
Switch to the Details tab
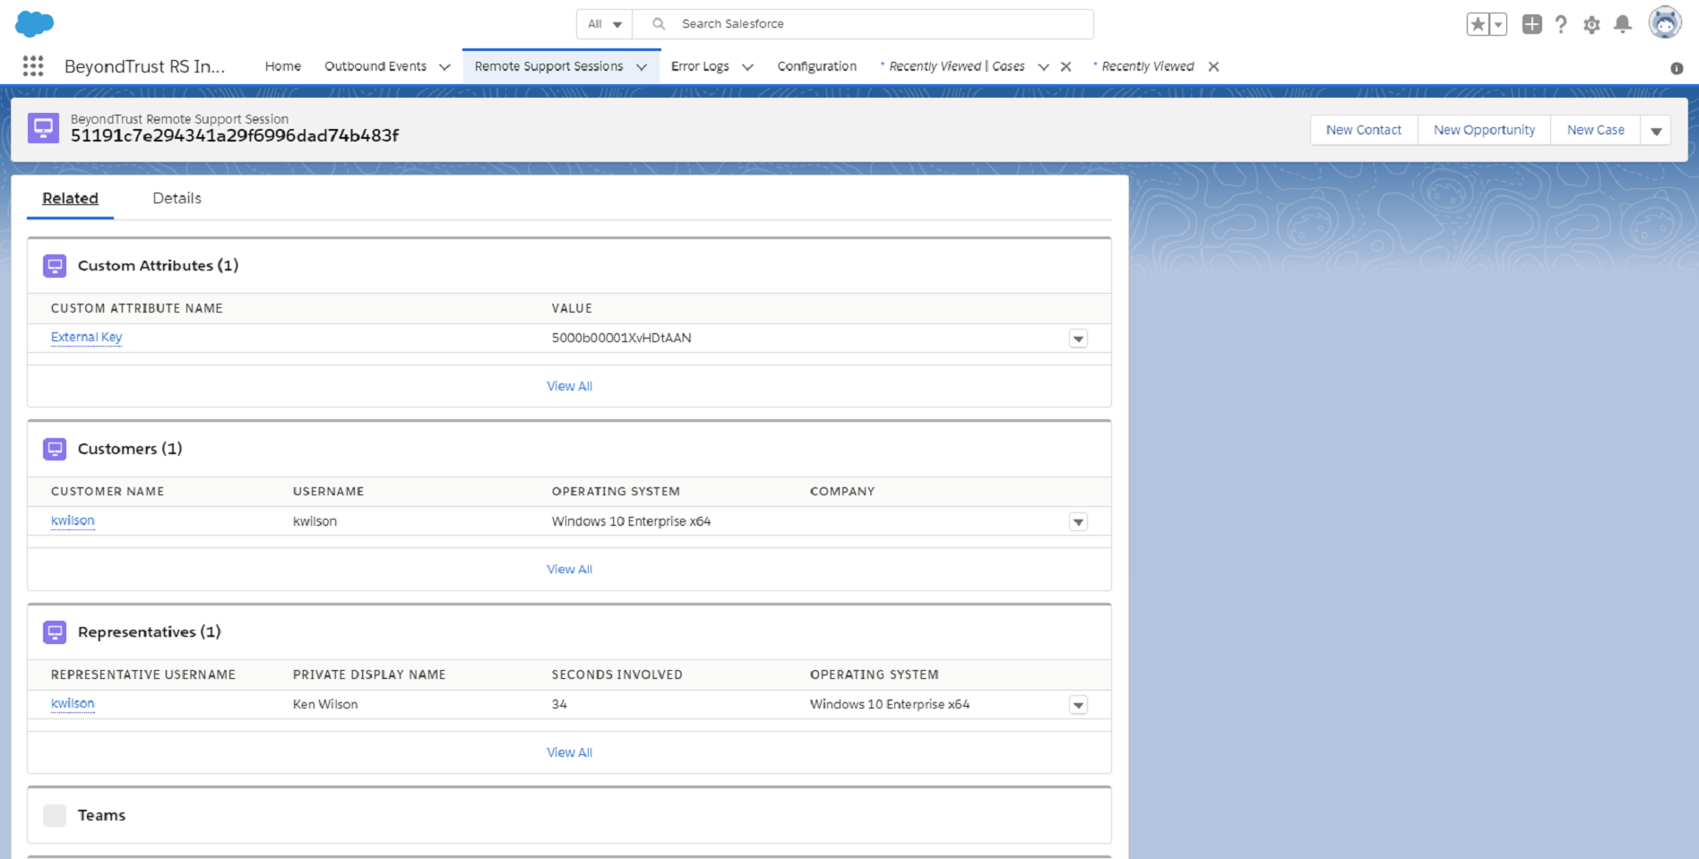pyautogui.click(x=176, y=198)
